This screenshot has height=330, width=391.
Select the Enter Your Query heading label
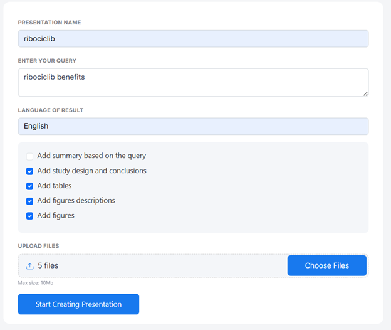tap(48, 61)
